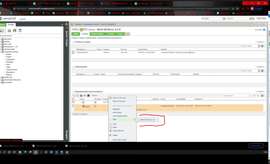Click the browser address bar

point(129,8)
